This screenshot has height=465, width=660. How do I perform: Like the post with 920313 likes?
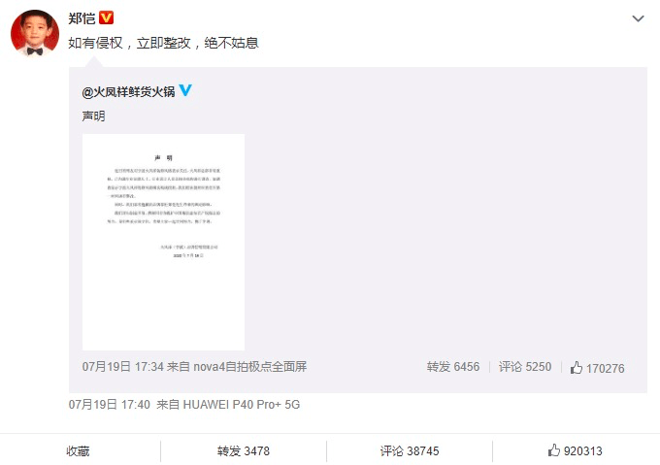(575, 450)
